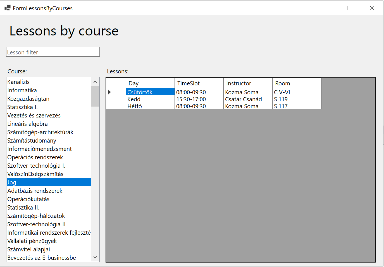Pick Számvitel alapjai course

tap(49, 249)
